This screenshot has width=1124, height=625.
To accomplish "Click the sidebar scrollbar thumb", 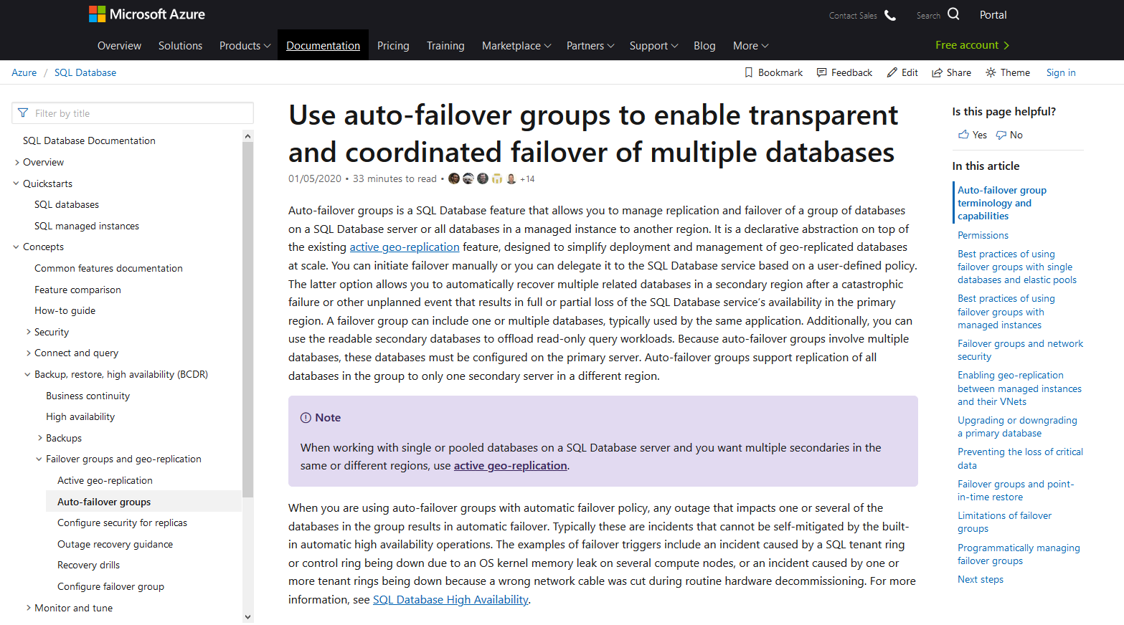I will pyautogui.click(x=248, y=319).
